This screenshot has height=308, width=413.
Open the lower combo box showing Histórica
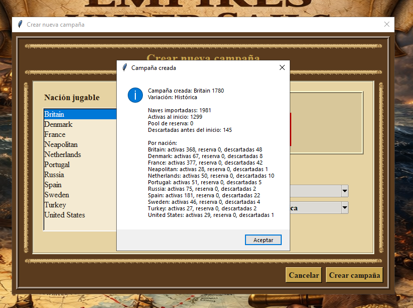(344, 207)
